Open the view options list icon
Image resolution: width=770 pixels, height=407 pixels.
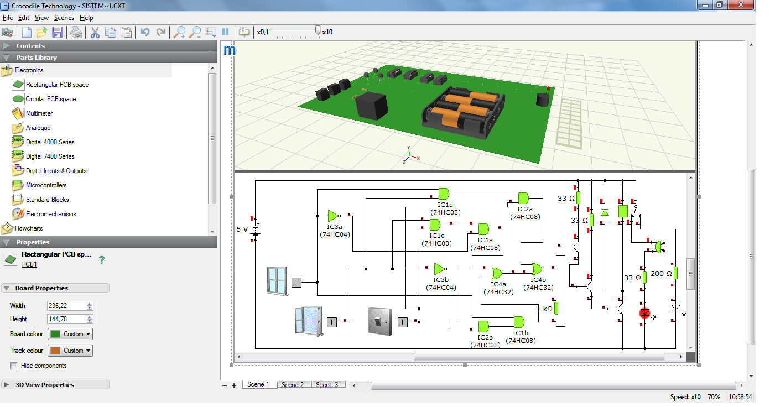(x=210, y=32)
